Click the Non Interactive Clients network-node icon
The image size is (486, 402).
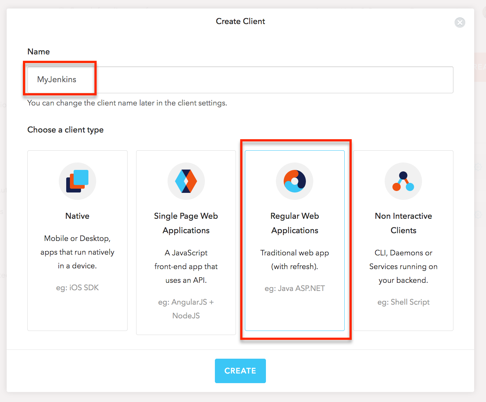403,181
